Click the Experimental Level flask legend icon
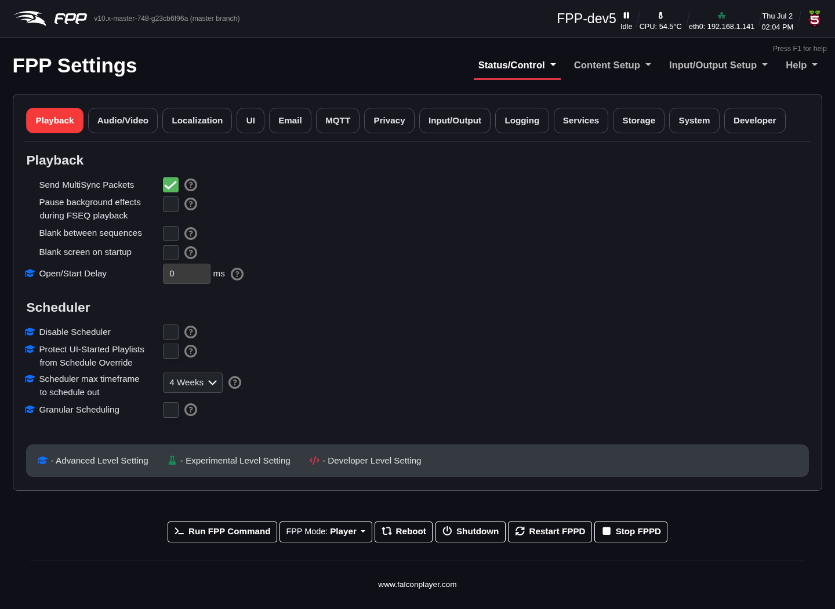The width and height of the screenshot is (835, 609). (x=172, y=460)
